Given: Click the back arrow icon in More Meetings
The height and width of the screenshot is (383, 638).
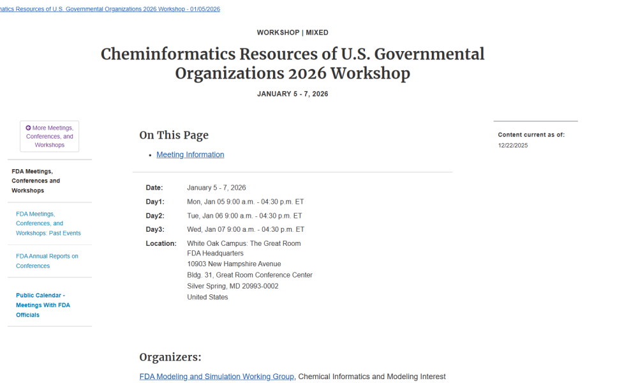Looking at the screenshot, I should (x=29, y=128).
